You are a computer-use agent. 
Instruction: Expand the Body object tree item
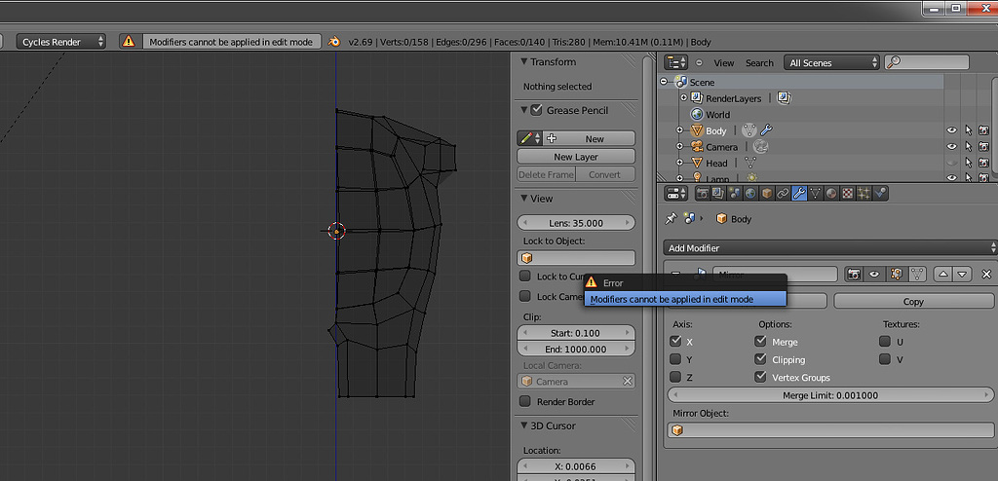point(679,130)
